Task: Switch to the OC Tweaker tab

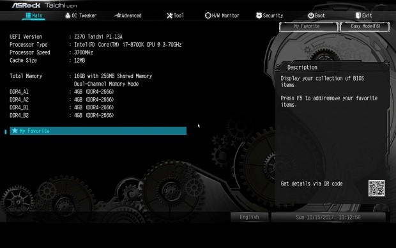Action: (81, 15)
